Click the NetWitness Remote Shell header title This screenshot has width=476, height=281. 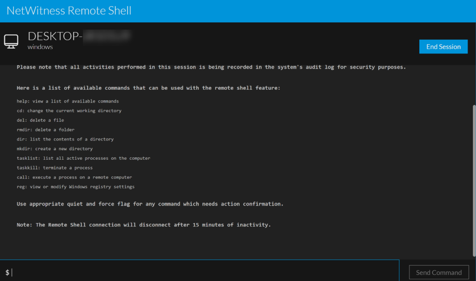(x=68, y=10)
